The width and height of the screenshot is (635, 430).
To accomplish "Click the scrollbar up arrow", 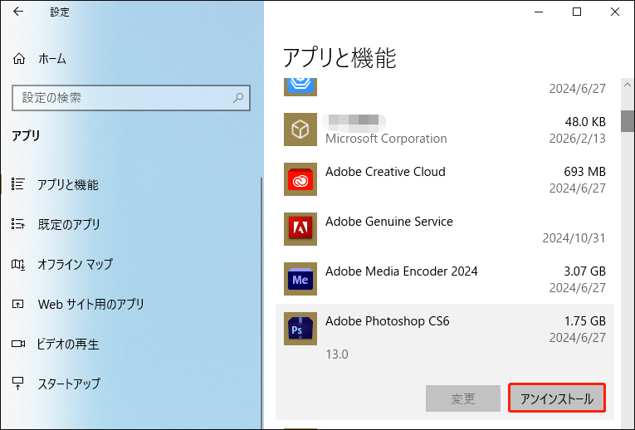I will (628, 85).
